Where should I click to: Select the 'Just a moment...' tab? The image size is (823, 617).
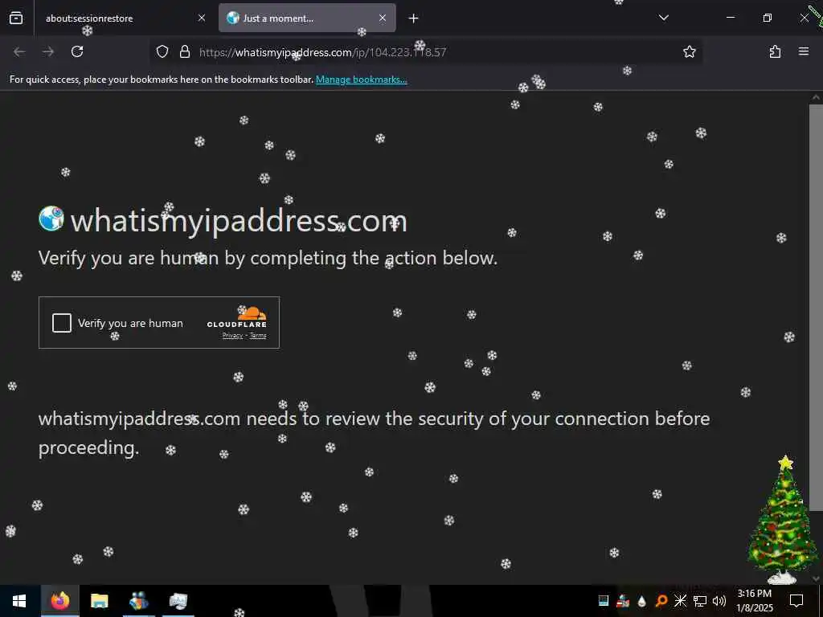point(307,18)
